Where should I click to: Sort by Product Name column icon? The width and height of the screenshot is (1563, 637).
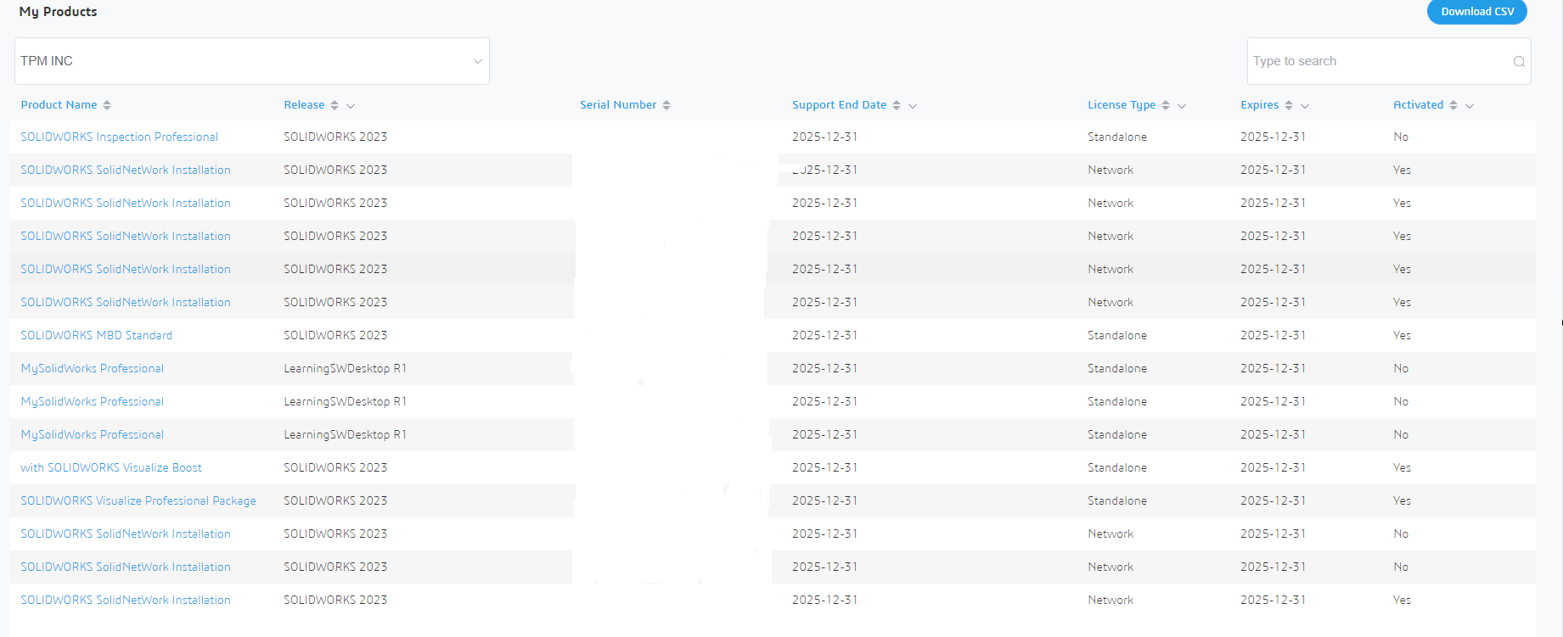[x=107, y=105]
